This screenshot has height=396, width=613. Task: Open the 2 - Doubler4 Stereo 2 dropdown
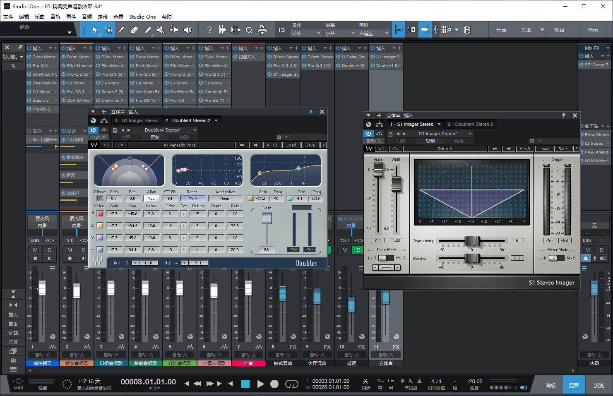(192, 120)
